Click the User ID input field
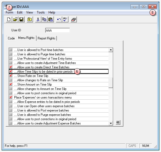Screen dimensions: 161x152 coord(57,30)
